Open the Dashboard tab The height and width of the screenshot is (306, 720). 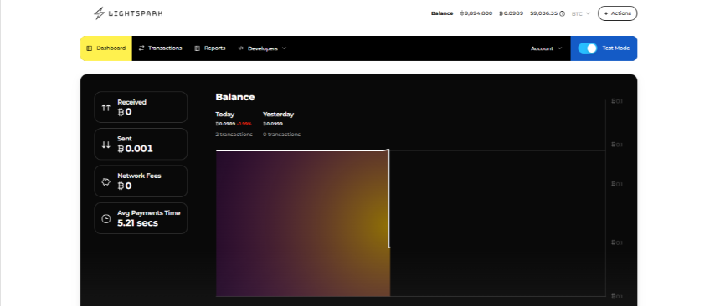coord(106,48)
